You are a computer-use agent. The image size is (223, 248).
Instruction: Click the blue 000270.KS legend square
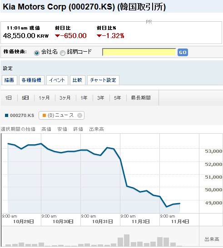(x=6, y=116)
